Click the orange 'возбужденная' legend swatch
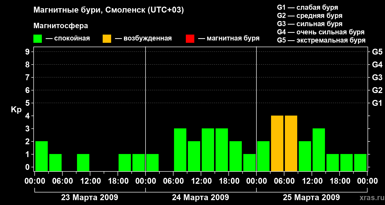Image resolution: width=385 pixels, height=205 pixels. tap(107, 38)
